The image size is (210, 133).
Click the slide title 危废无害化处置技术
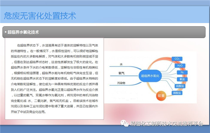(40, 16)
